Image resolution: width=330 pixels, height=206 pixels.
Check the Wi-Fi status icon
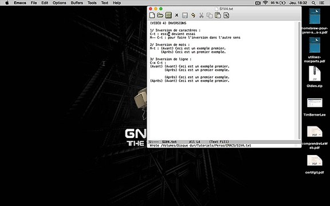265,3
